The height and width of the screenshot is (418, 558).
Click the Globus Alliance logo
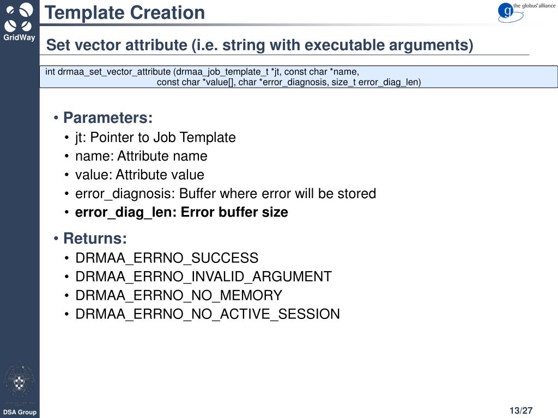[526, 12]
